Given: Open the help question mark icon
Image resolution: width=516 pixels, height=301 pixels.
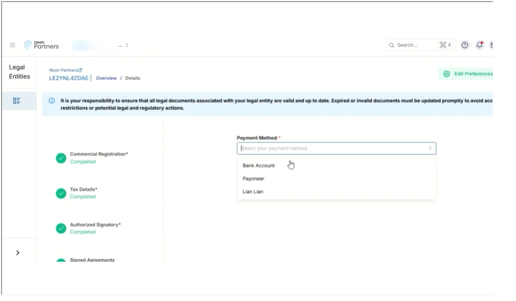Looking at the screenshot, I should [465, 45].
